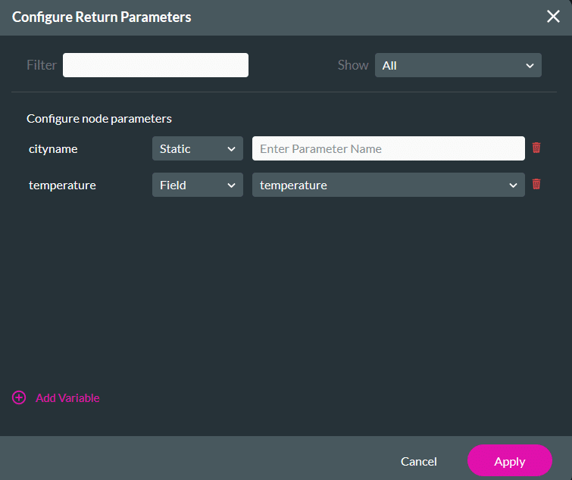Focus the Filter text box
Screen dimensions: 572x480
156,65
